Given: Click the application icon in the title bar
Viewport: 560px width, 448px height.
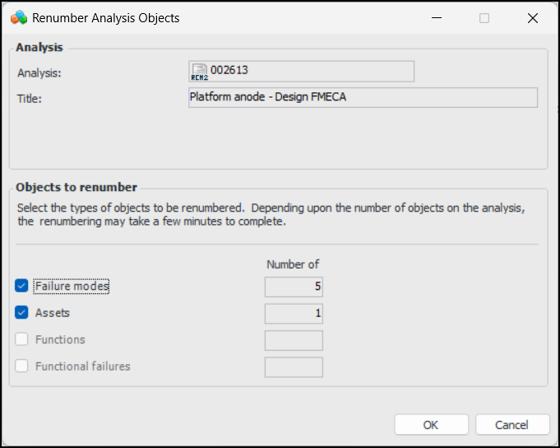Looking at the screenshot, I should 18,17.
